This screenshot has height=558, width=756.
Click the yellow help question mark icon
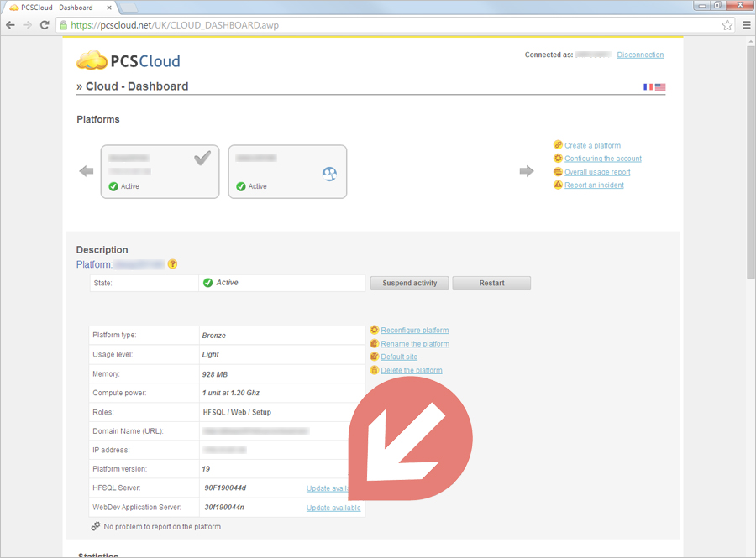(x=172, y=263)
